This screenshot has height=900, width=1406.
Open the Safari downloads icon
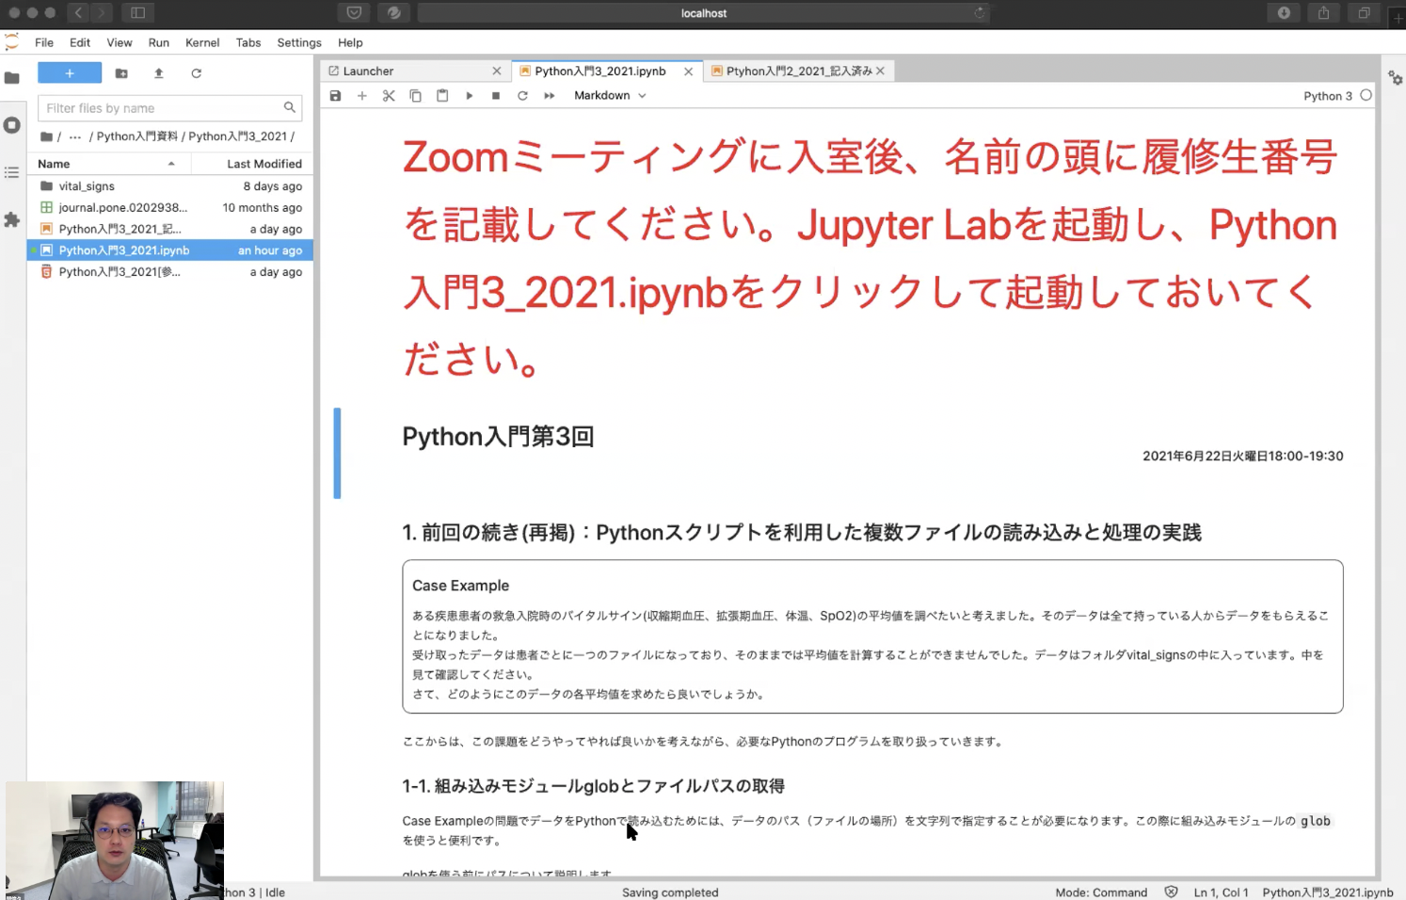(x=1284, y=13)
